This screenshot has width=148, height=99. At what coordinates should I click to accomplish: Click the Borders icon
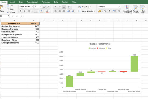click(x=35, y=11)
